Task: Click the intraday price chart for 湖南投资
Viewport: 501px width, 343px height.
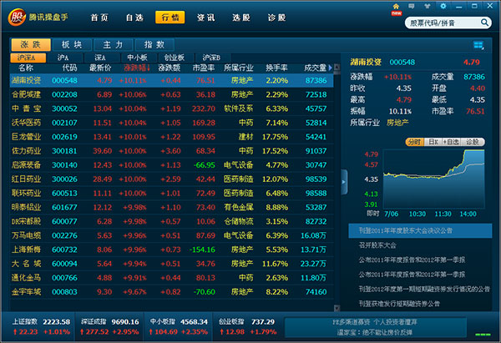Action: [x=434, y=179]
